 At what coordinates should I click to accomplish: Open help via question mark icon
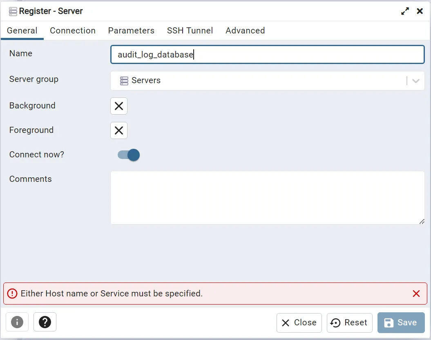[45, 322]
